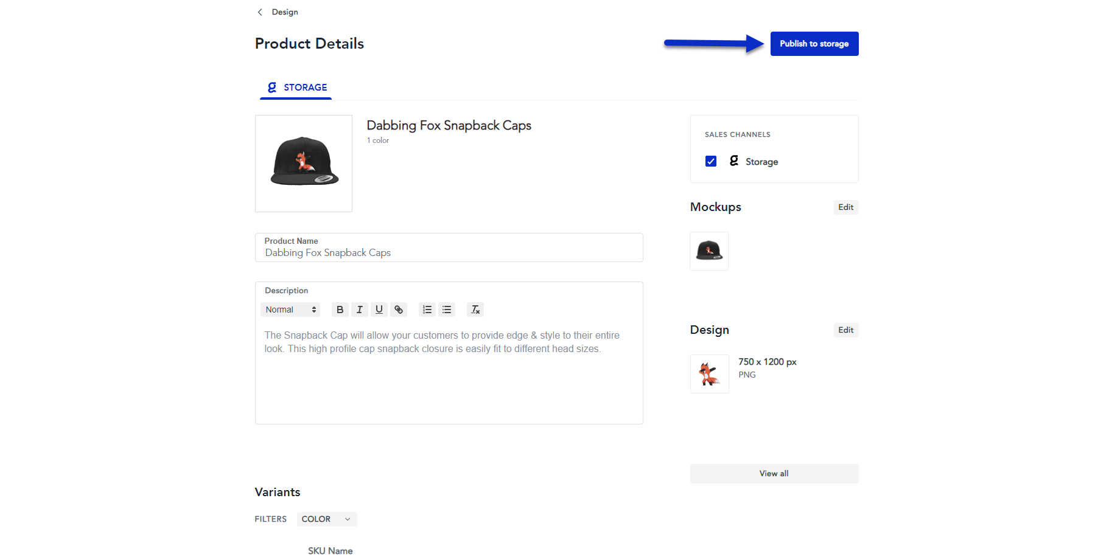Open the Normal paragraph style dropdown
This screenshot has height=557, width=1109.
290,310
